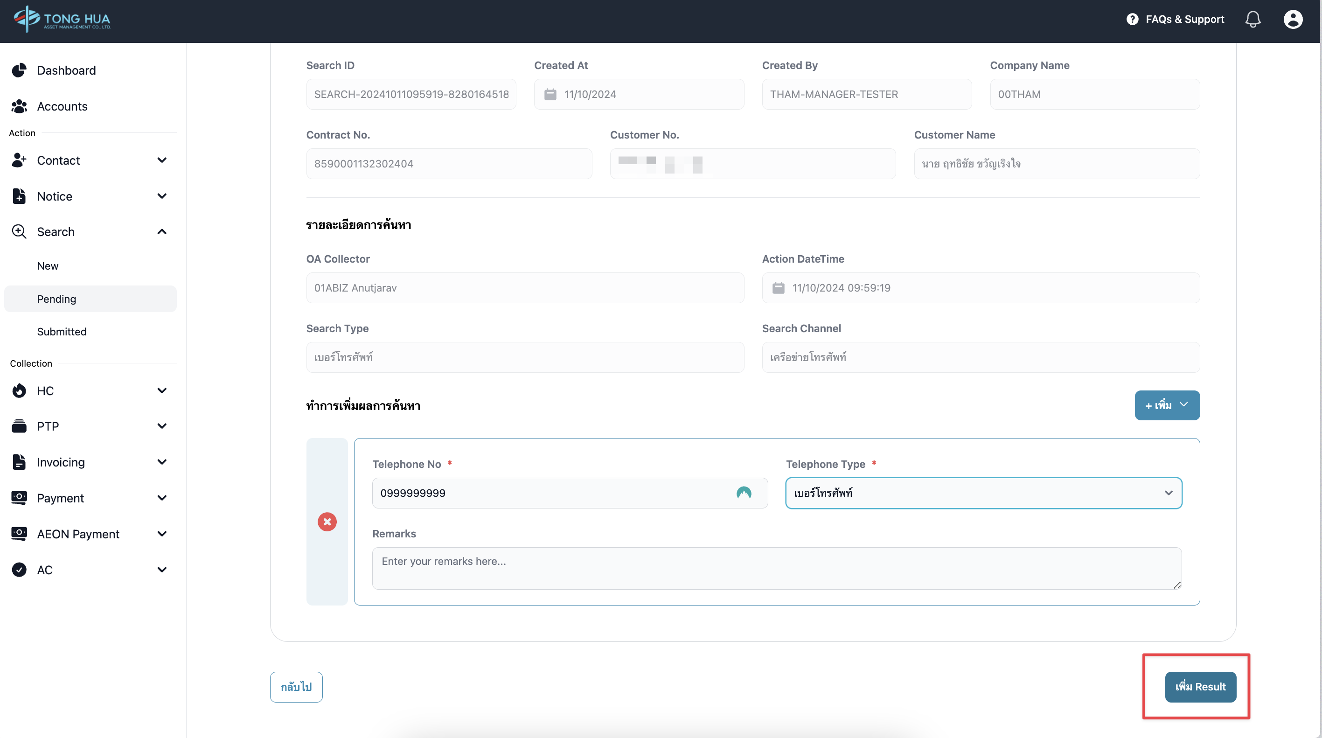
Task: Click the เพิ่ม Result button
Action: click(1200, 687)
